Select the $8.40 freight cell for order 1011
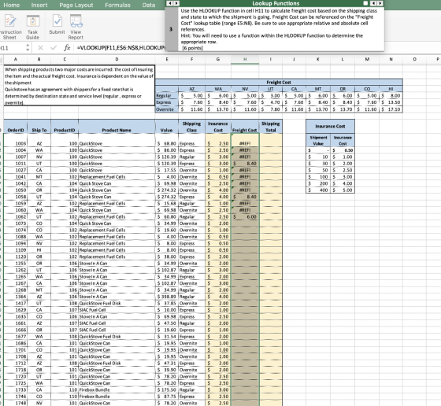The height and width of the screenshot is (406, 441). tap(245, 164)
